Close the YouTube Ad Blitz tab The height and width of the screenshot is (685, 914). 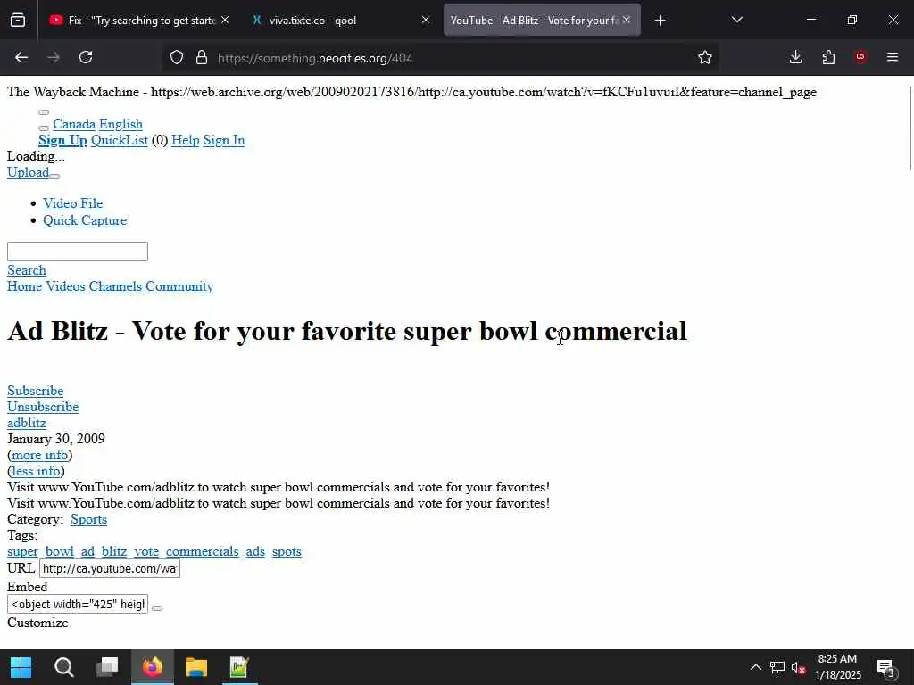coord(627,20)
